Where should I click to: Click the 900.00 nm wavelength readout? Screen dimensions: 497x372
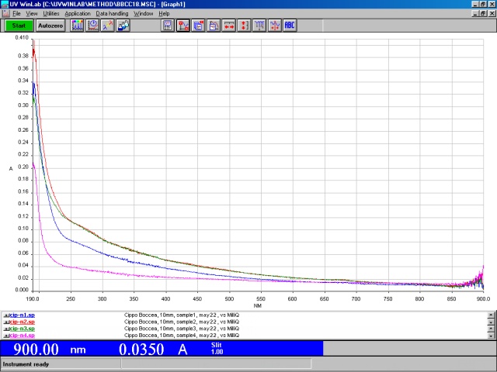50,350
